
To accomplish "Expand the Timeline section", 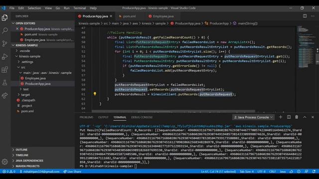I will point(43,155).
